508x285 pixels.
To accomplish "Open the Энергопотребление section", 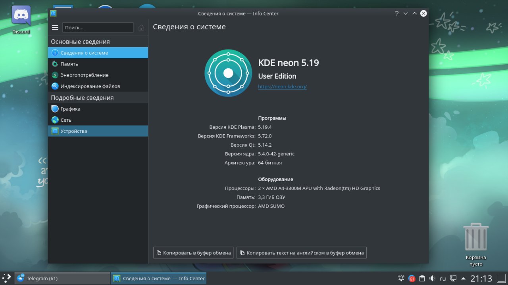I will pos(98,75).
